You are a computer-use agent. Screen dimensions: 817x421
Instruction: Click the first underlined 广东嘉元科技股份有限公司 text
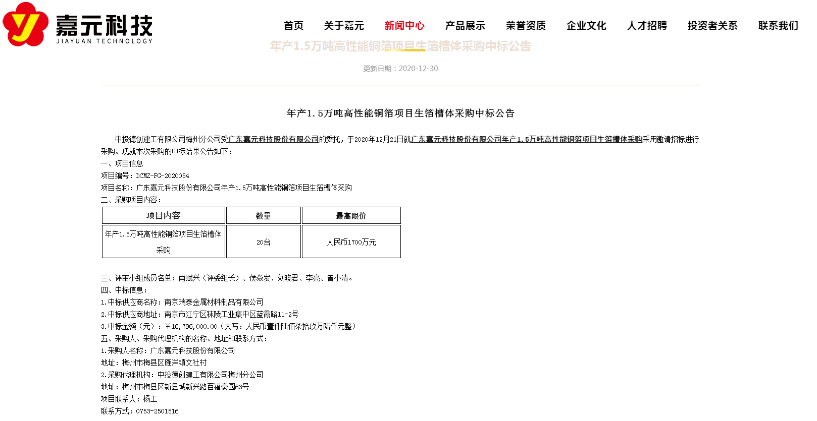coord(274,139)
